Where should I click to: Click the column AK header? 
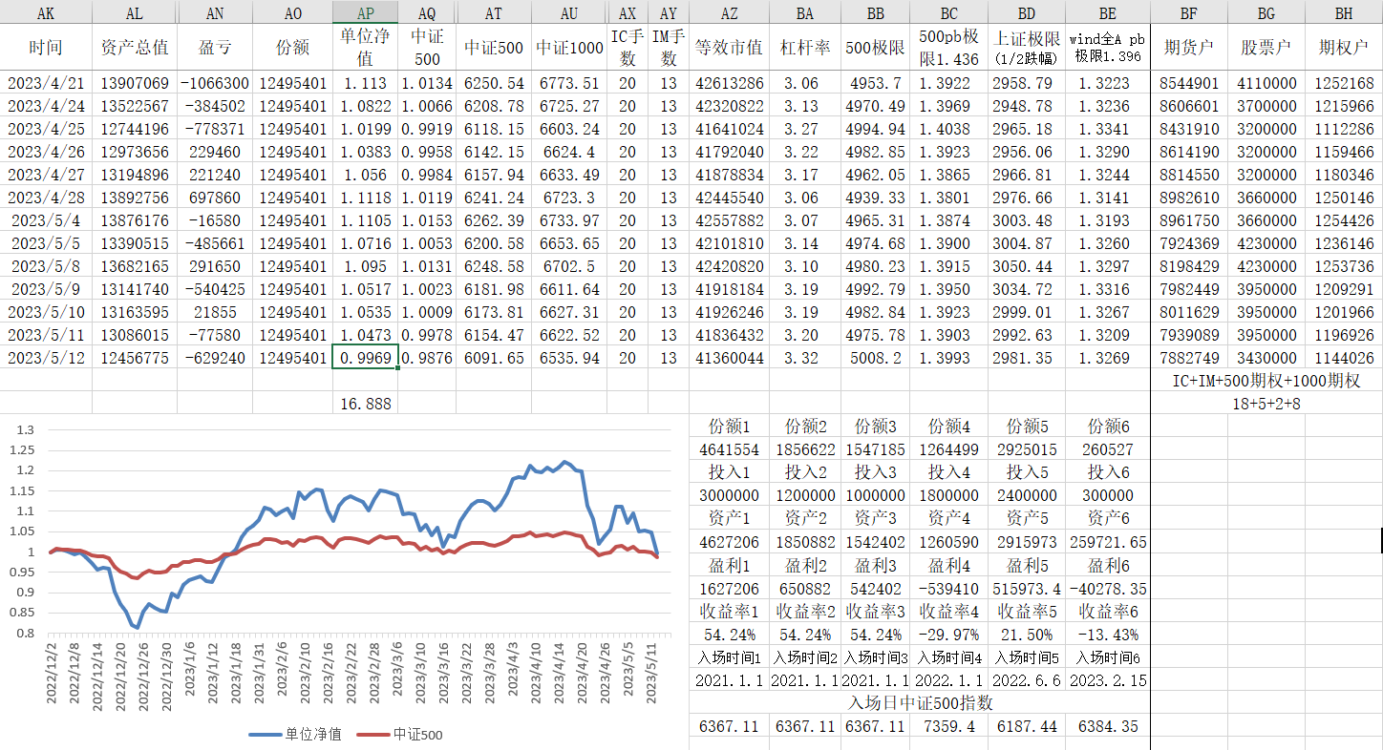coord(46,13)
